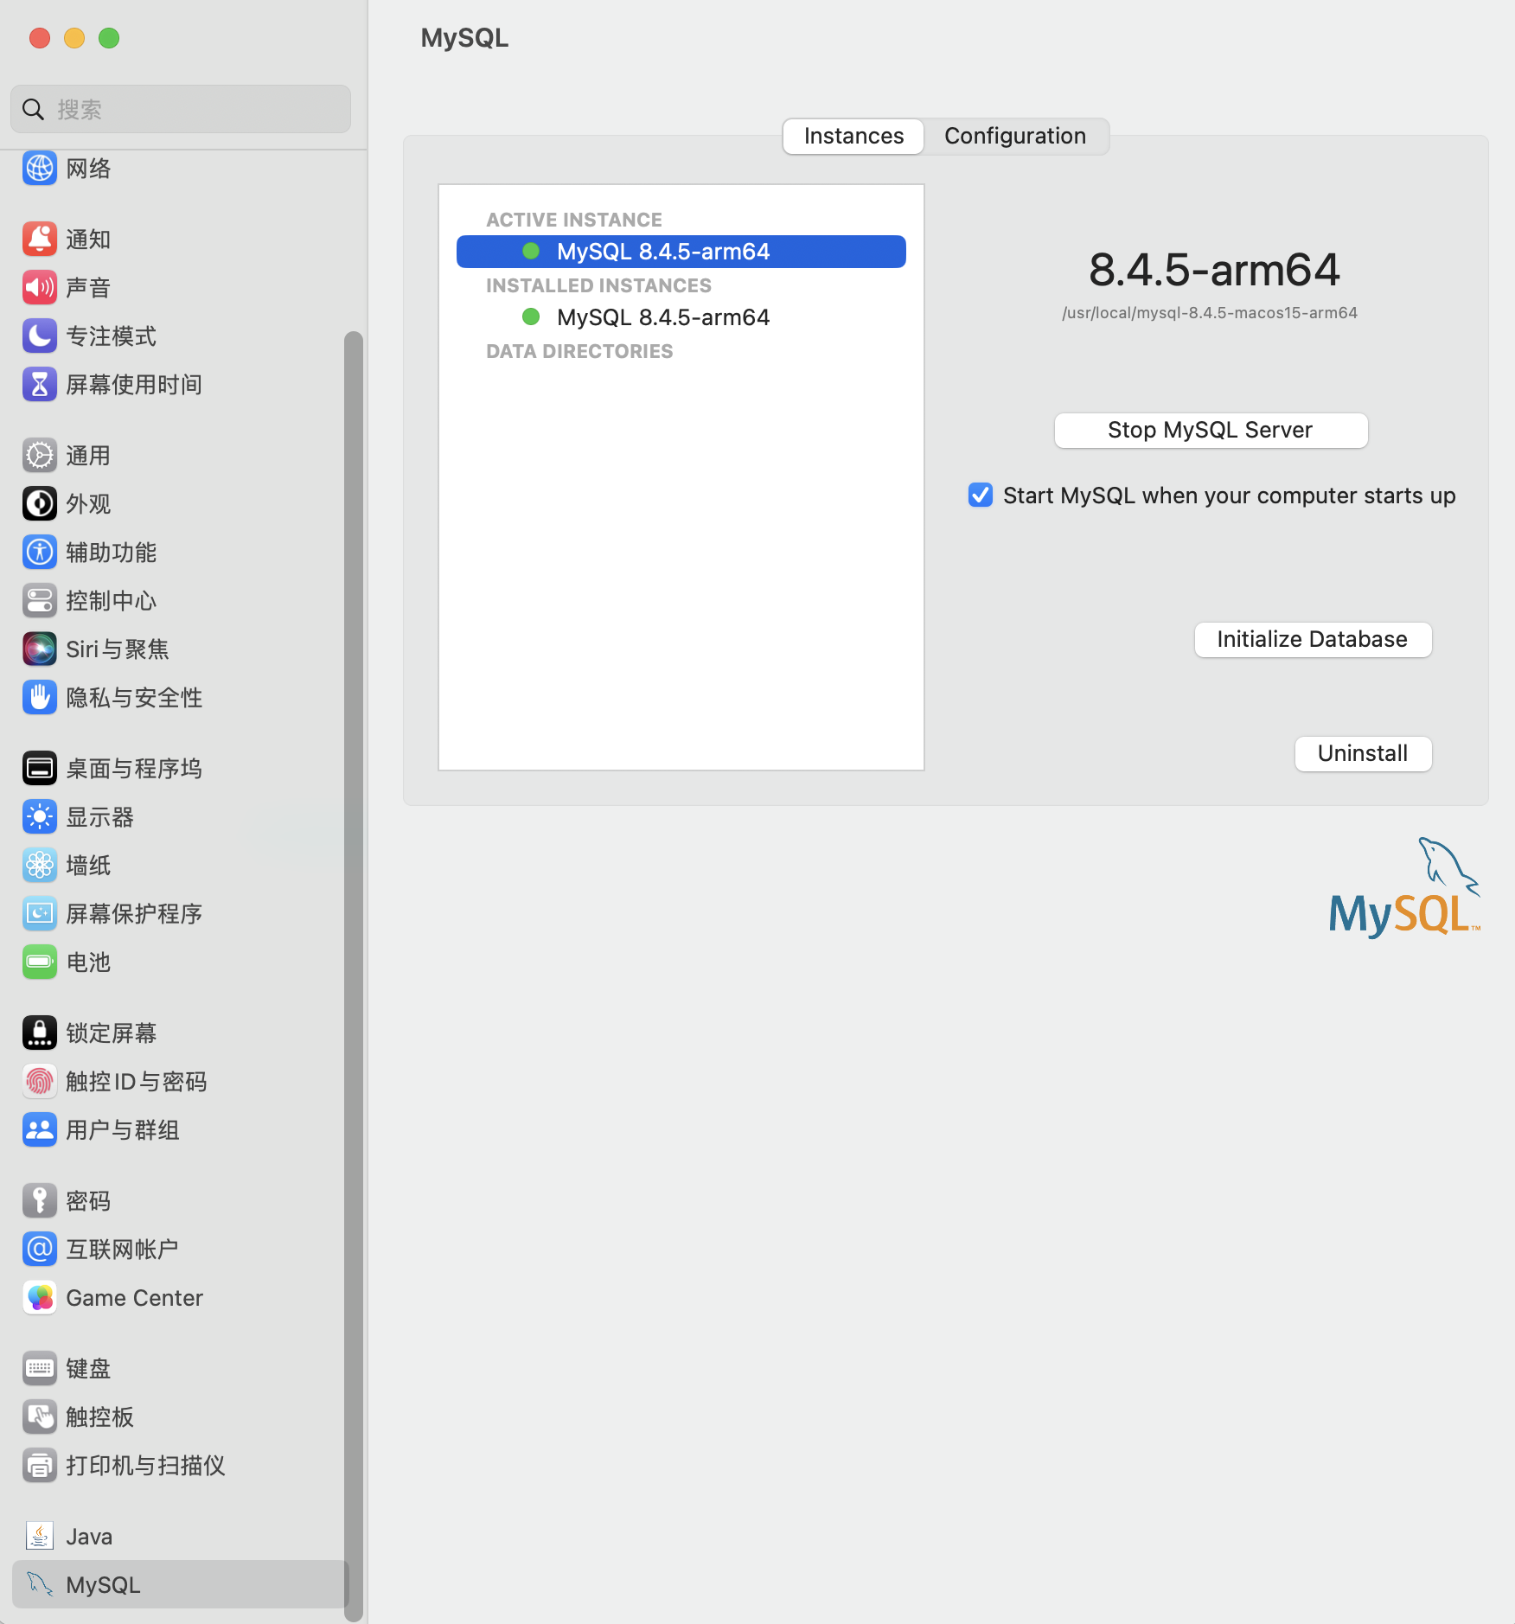
Task: Select installed instance MySQL 8.4.5-arm64
Action: (681, 317)
